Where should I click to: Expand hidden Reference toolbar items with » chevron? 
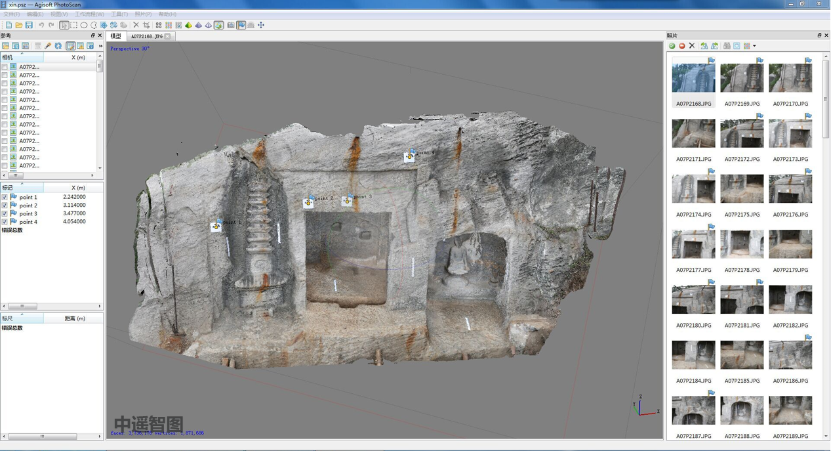point(100,46)
